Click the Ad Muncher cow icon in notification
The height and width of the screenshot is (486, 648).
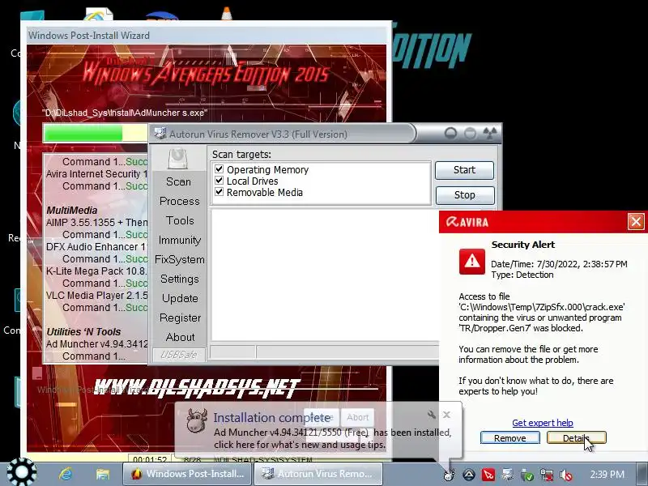click(196, 421)
